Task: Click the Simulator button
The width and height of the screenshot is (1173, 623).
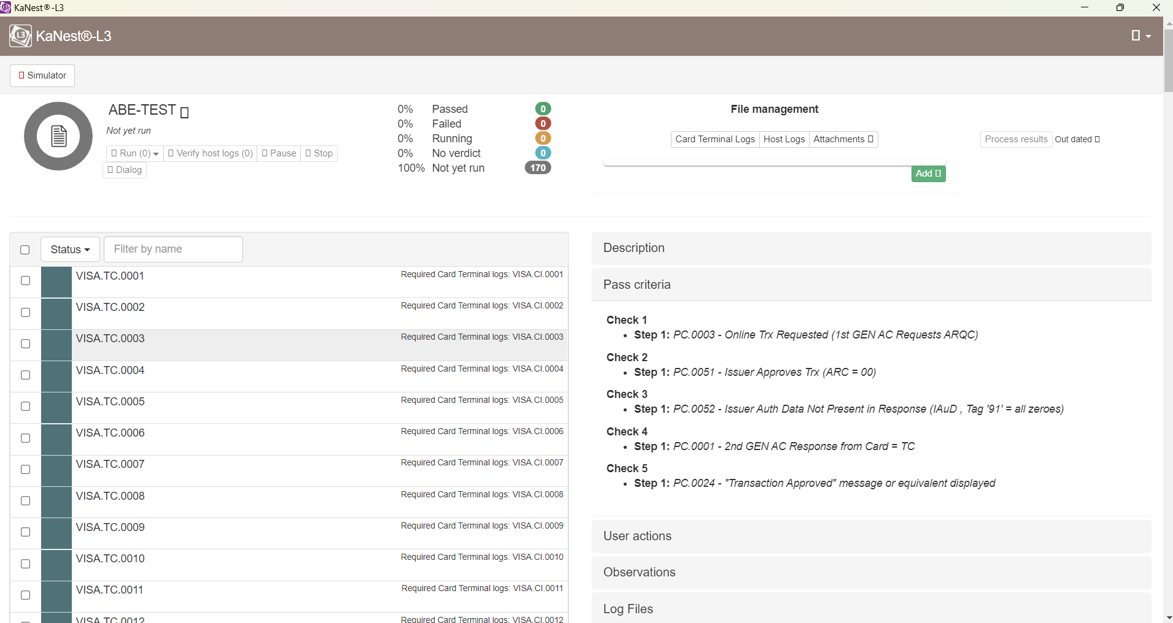Action: click(42, 75)
